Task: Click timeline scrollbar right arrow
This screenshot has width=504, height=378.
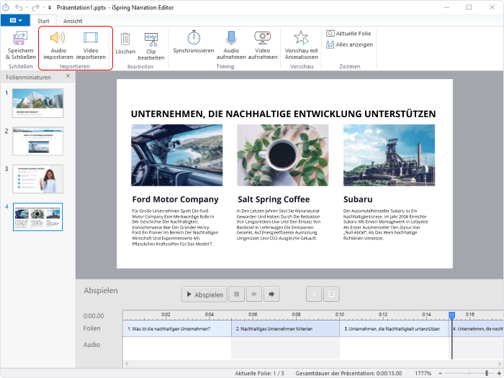Action: [x=500, y=364]
